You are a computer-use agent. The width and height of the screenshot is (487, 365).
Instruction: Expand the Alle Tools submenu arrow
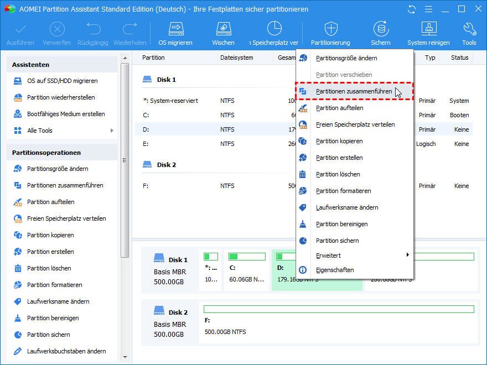(112, 131)
